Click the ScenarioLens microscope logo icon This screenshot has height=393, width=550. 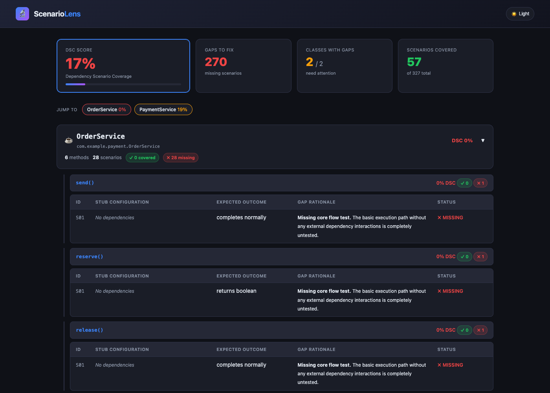coord(22,14)
